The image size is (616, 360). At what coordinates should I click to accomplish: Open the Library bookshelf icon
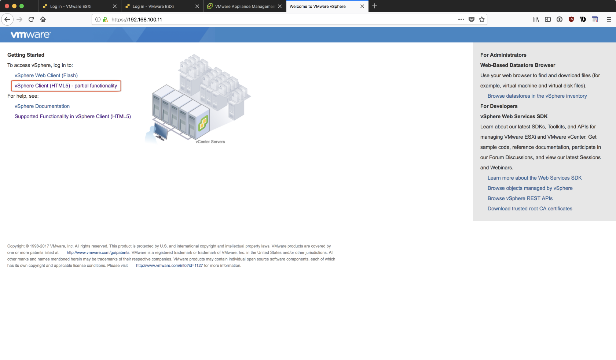[x=536, y=19]
